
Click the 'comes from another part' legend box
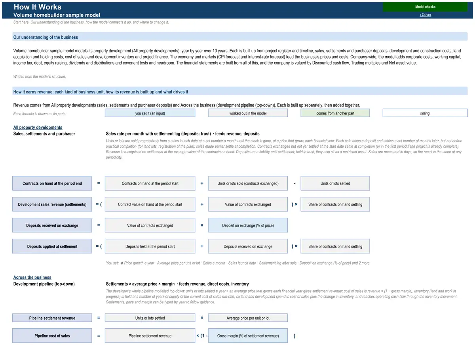point(335,113)
